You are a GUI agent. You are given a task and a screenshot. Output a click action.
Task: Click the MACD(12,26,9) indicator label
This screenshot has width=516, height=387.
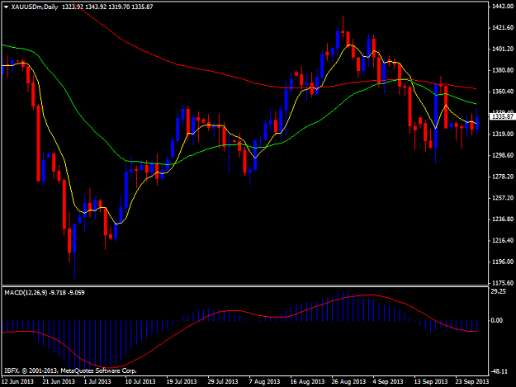pyautogui.click(x=26, y=293)
